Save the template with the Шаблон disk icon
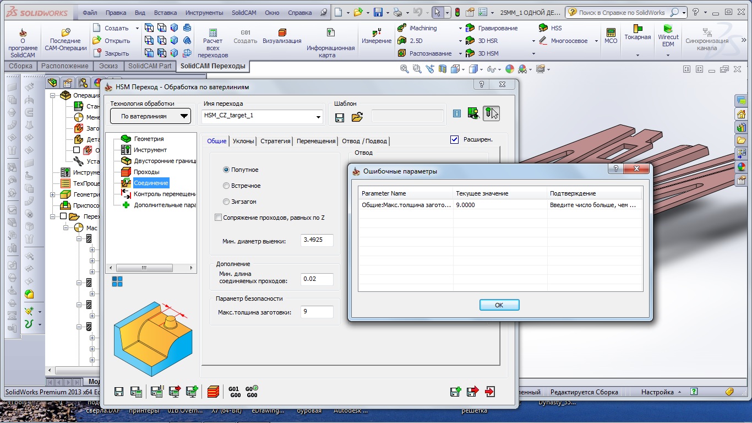 340,117
